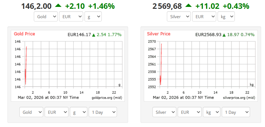Expand the top kg weight unit dropdown

pos(226,17)
